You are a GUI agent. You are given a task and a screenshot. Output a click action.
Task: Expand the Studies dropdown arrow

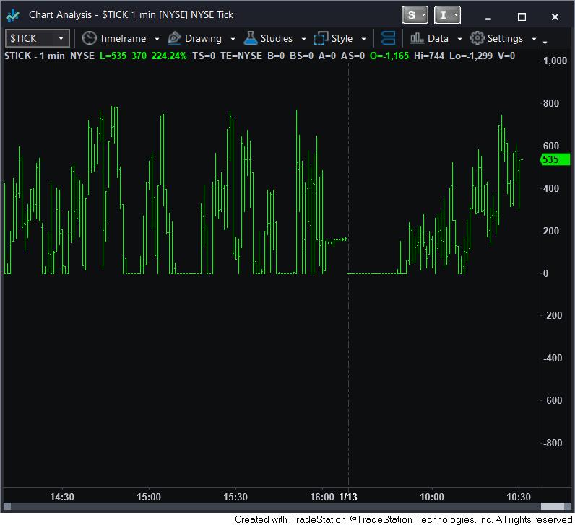303,39
